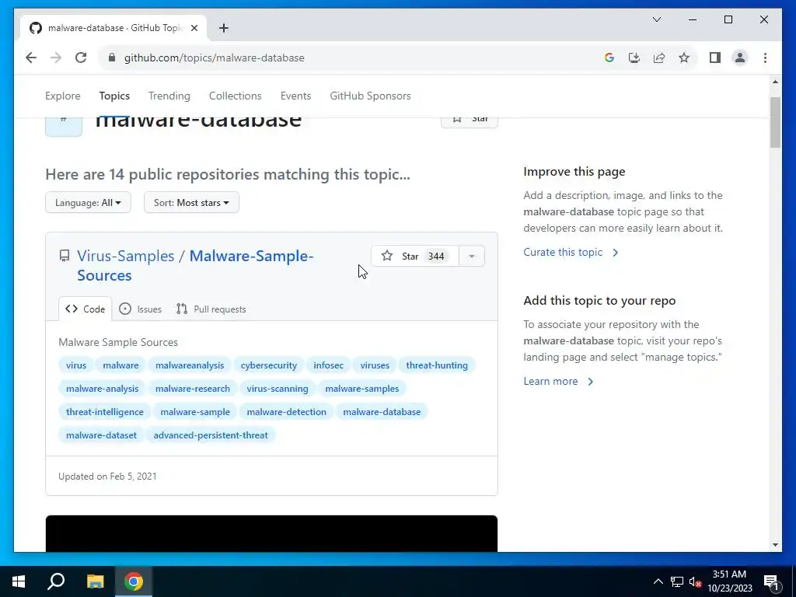Click the malware-dataset topic tag
The image size is (796, 597).
pyautogui.click(x=101, y=435)
